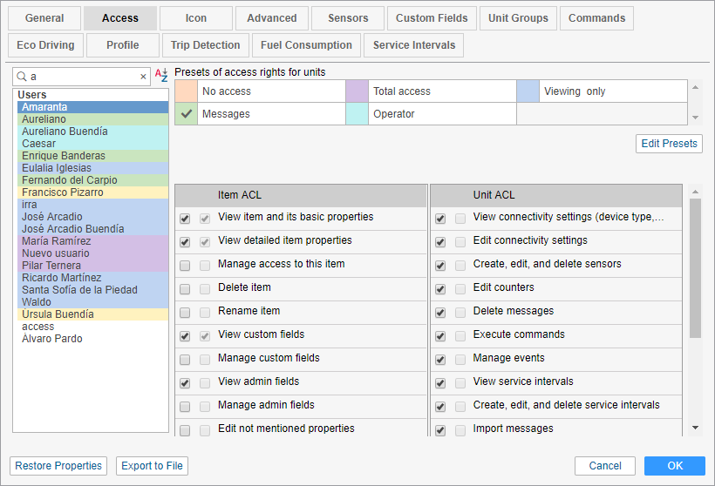The width and height of the screenshot is (715, 486).
Task: Uncheck Execute commands checkbox
Action: tap(440, 335)
